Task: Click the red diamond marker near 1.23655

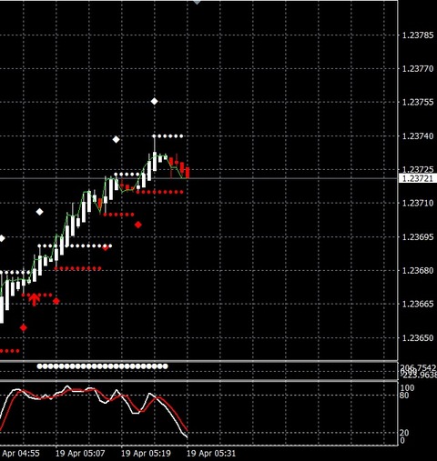Action: click(x=24, y=327)
